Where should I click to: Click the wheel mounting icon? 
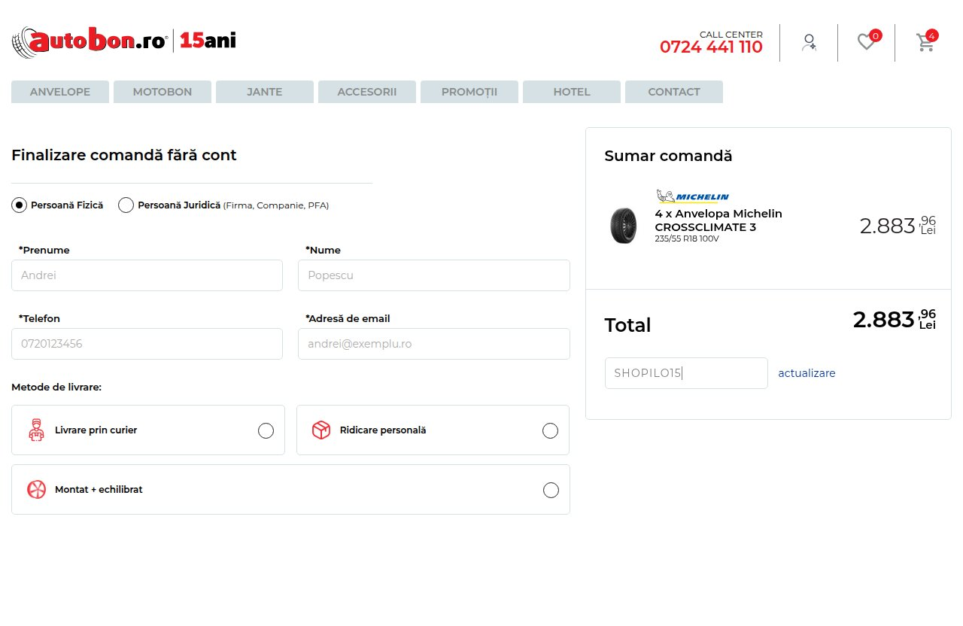36,490
